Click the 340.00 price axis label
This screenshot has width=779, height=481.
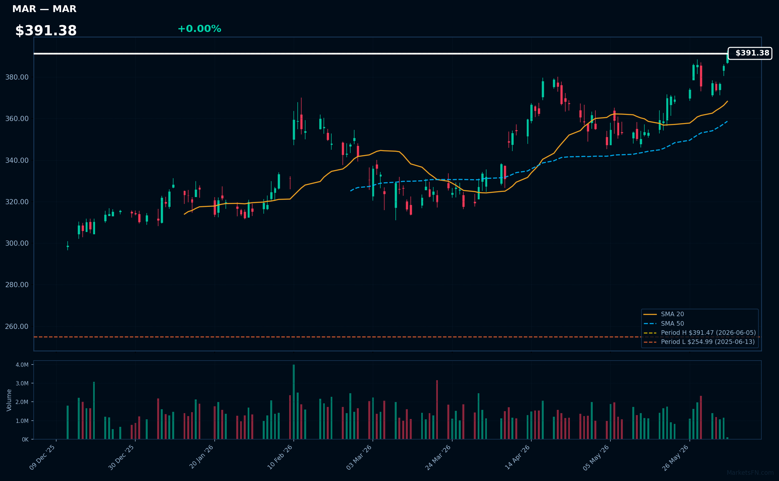pos(17,160)
